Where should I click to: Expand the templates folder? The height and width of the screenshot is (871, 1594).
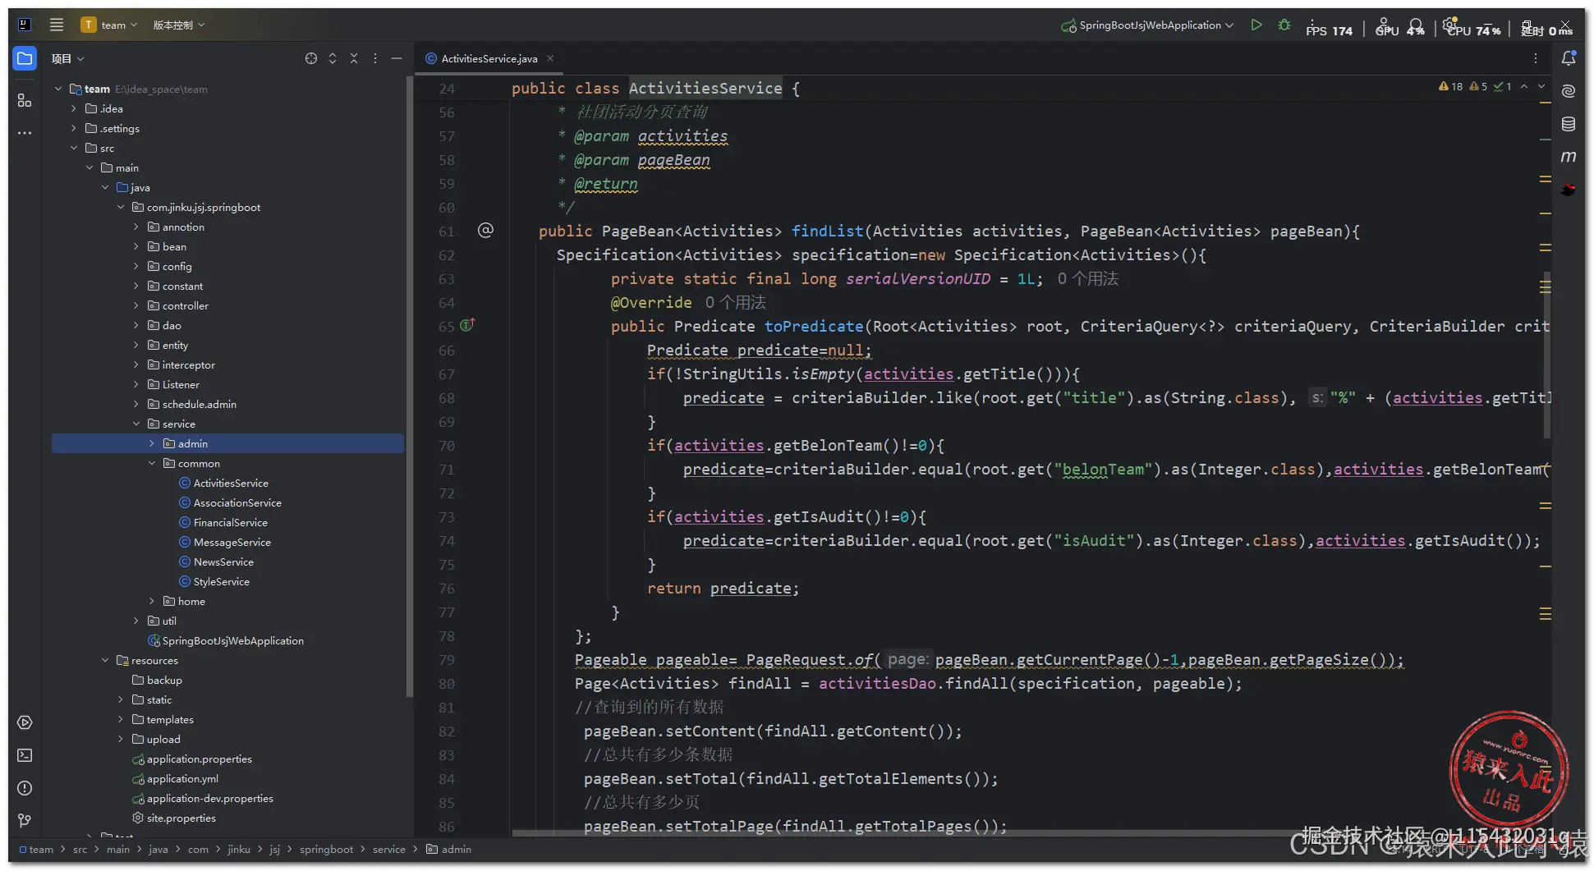(x=121, y=719)
